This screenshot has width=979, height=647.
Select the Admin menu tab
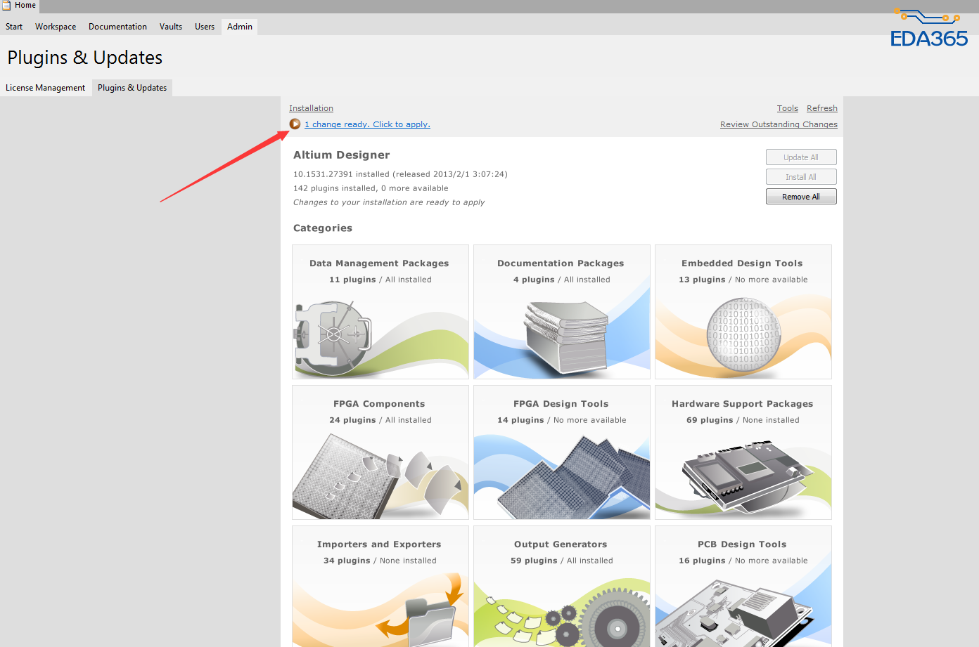240,27
